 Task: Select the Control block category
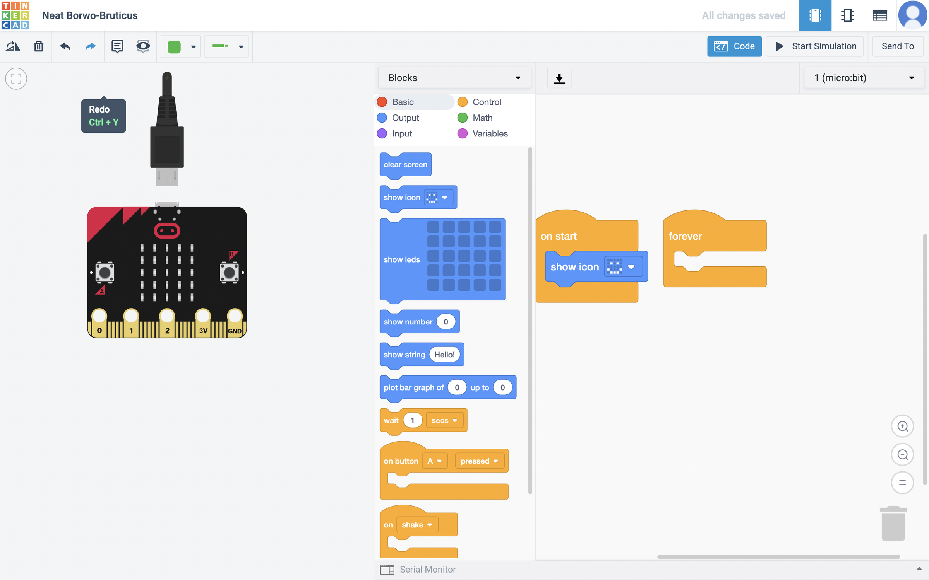point(487,102)
